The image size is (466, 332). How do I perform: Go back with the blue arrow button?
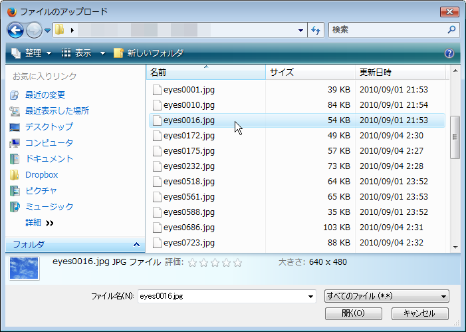tap(15, 30)
